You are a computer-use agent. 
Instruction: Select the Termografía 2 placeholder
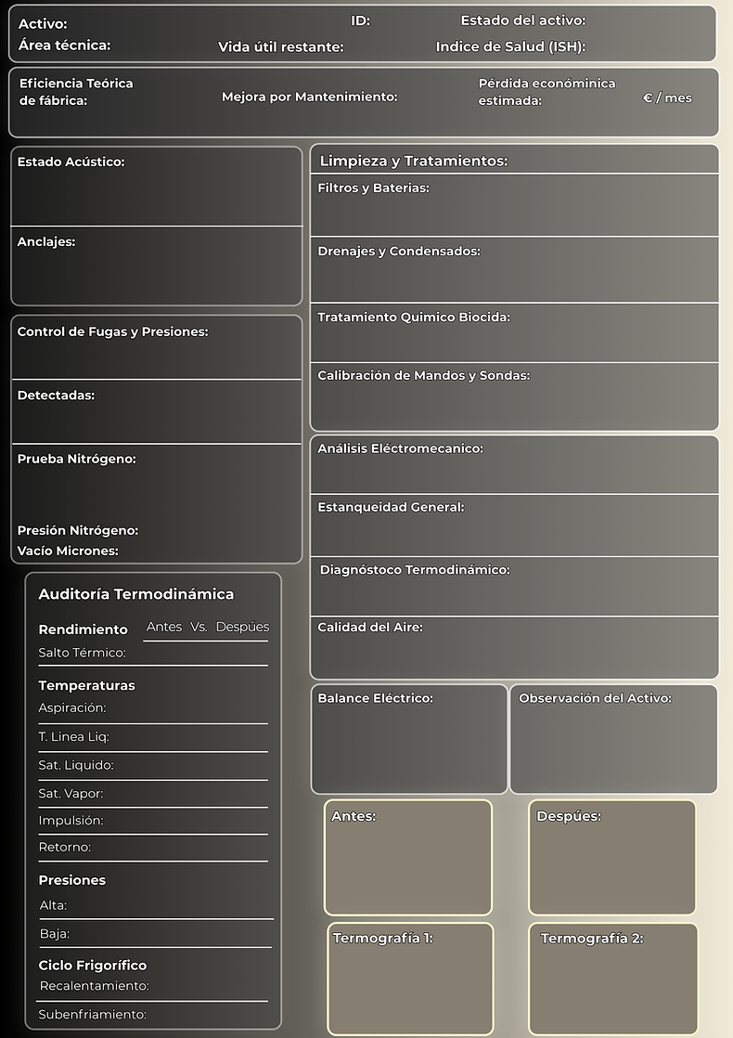pyautogui.click(x=613, y=979)
